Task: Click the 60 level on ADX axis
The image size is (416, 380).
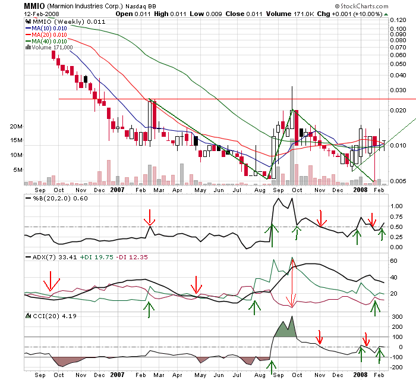Action: coord(393,261)
